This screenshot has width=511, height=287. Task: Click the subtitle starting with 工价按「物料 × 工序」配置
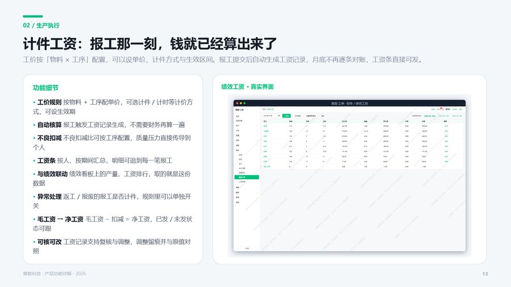(223, 60)
